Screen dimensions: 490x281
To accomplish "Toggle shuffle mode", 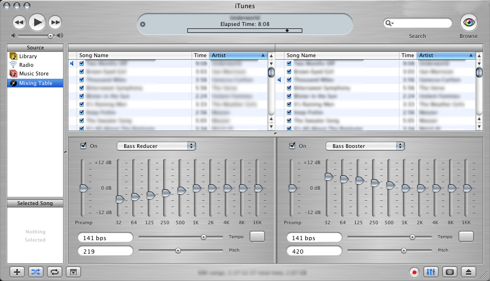I will pos(36,272).
